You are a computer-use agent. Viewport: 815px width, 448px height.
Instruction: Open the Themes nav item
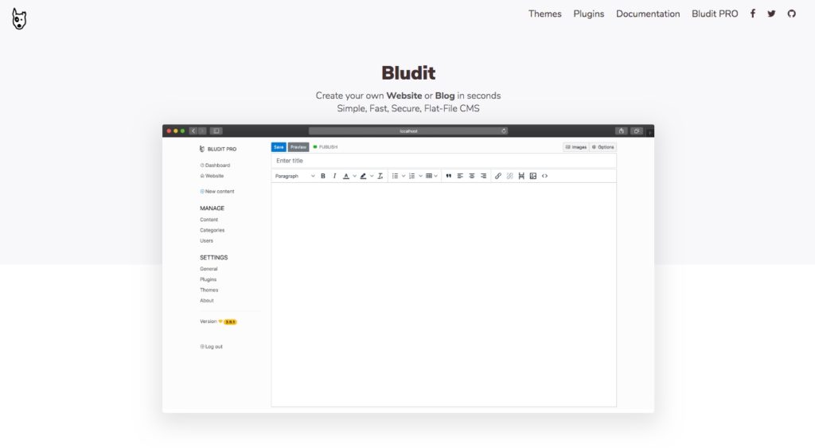pos(544,14)
